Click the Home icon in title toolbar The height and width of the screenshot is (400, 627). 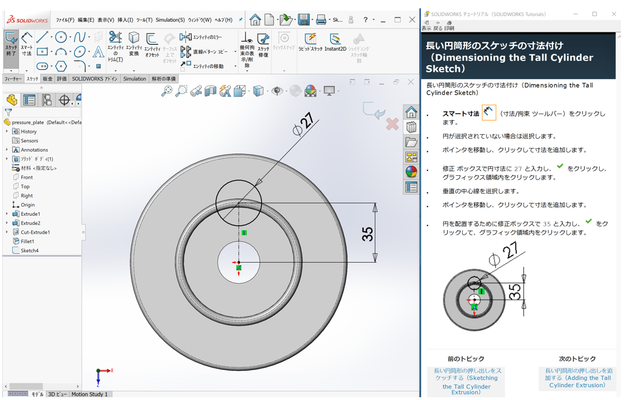[x=255, y=19]
